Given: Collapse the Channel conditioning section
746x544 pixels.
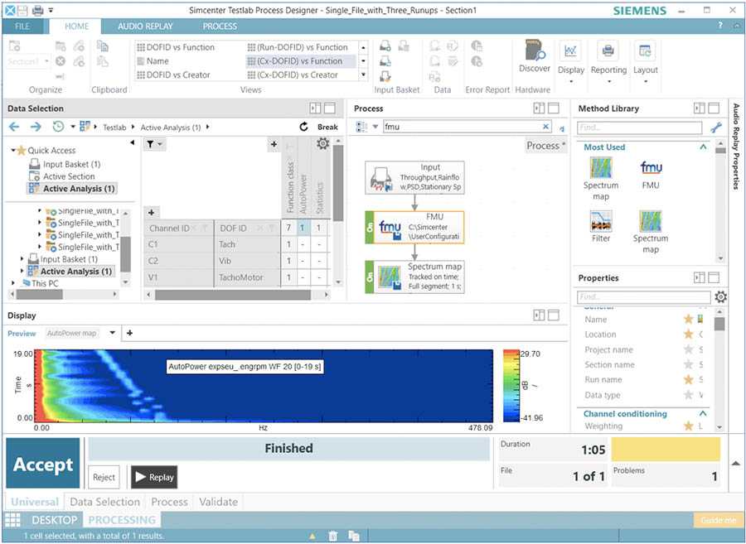Looking at the screenshot, I should pyautogui.click(x=703, y=413).
